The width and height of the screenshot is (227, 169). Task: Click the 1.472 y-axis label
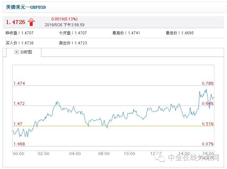[x=19, y=104]
